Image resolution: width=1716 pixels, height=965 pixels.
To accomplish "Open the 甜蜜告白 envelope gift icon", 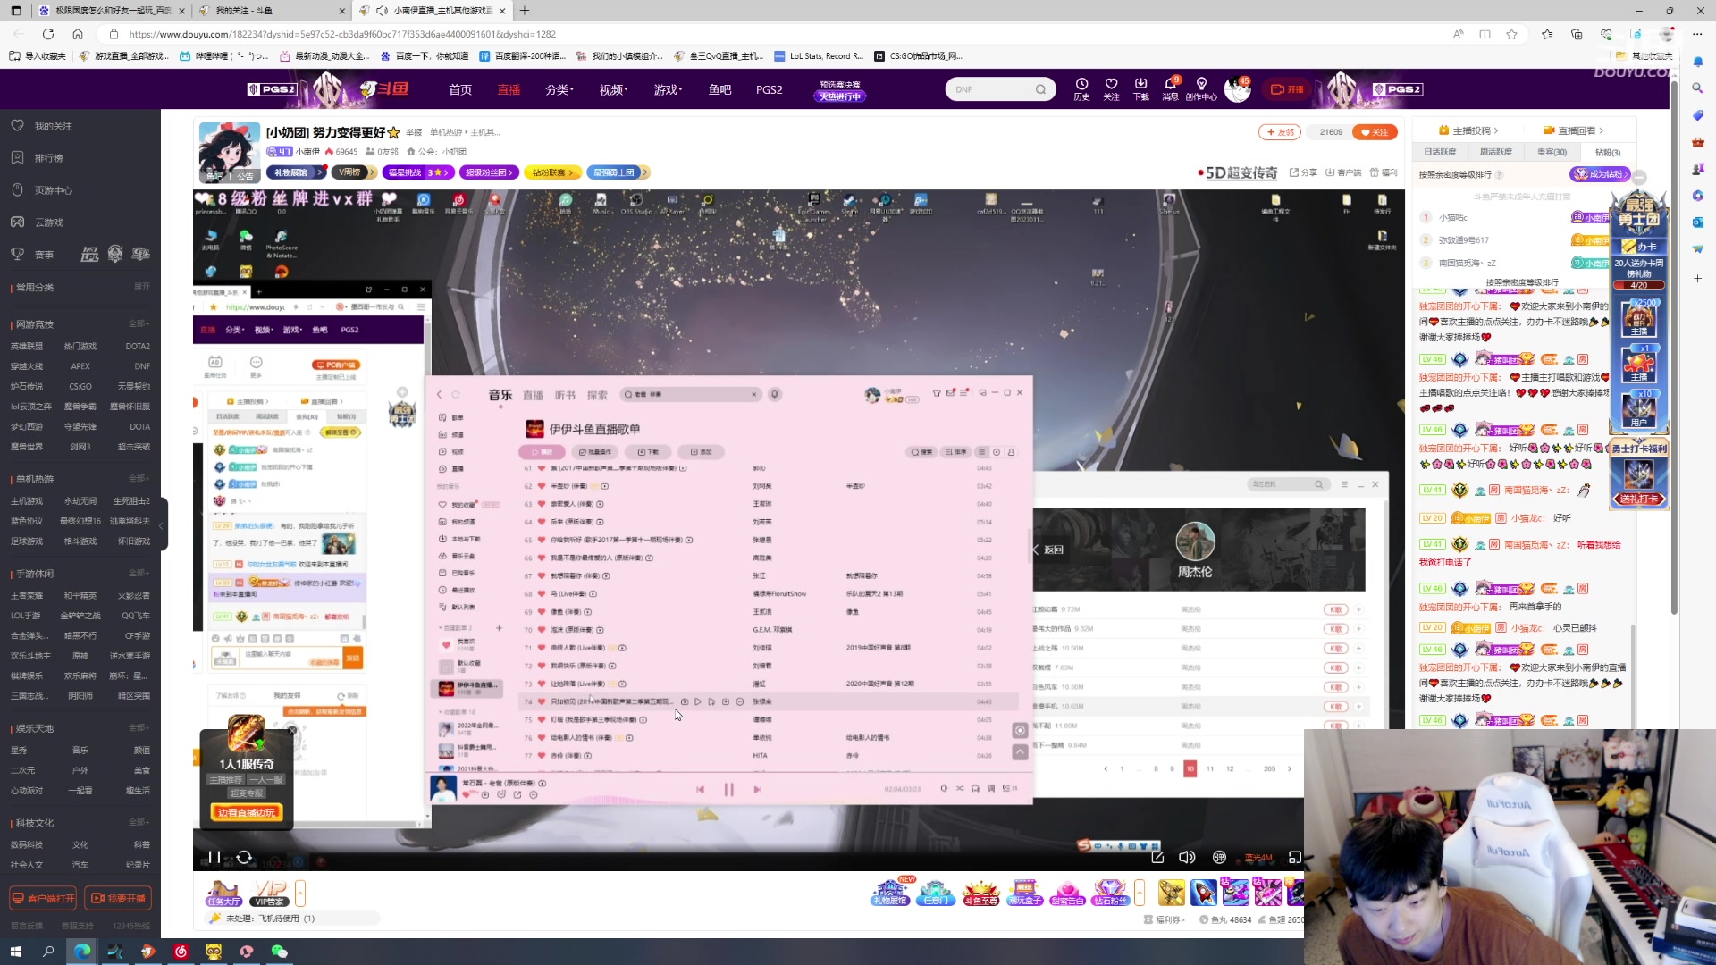I will click(1068, 892).
